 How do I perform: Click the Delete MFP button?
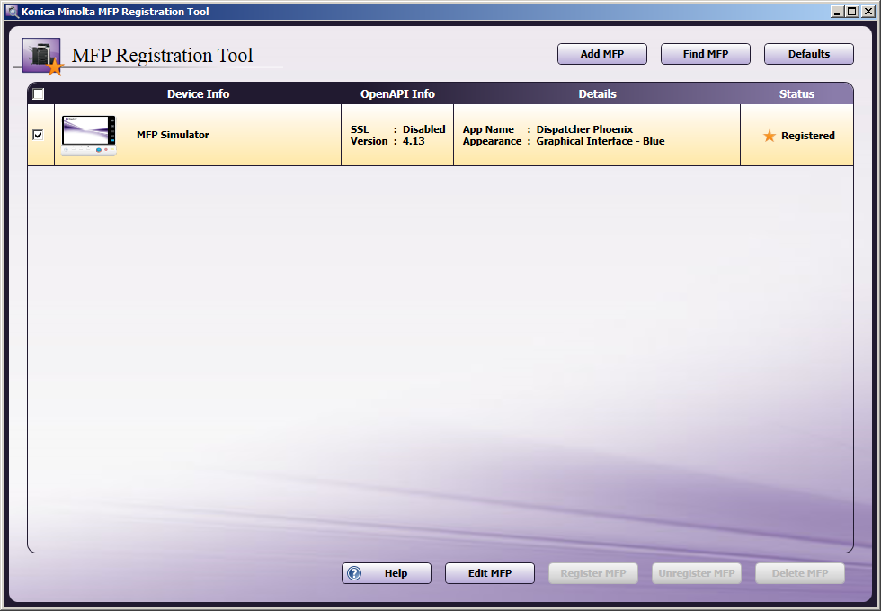click(799, 573)
